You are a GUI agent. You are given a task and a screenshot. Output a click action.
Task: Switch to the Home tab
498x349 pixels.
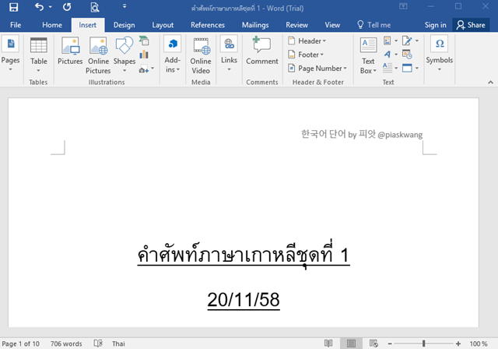52,25
